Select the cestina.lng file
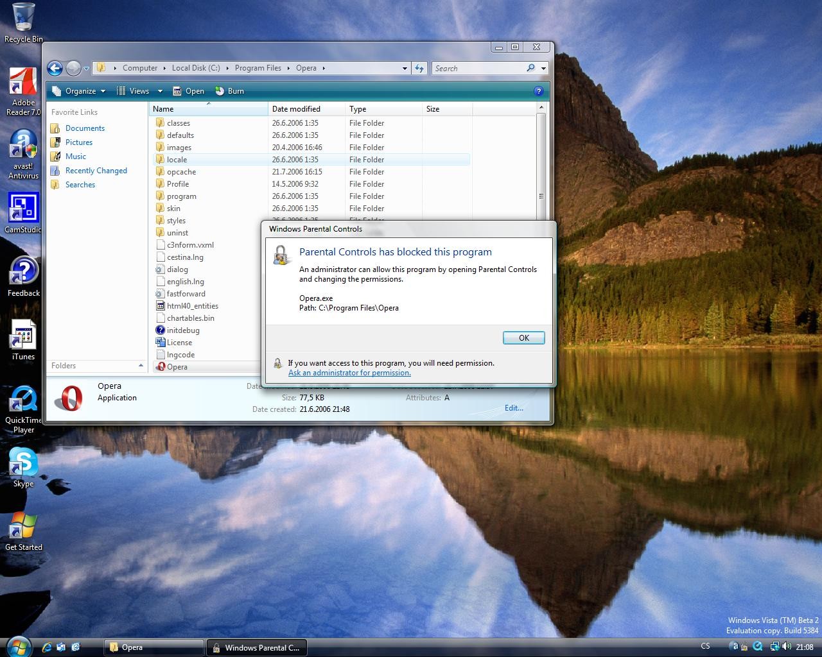The width and height of the screenshot is (822, 657). click(180, 257)
